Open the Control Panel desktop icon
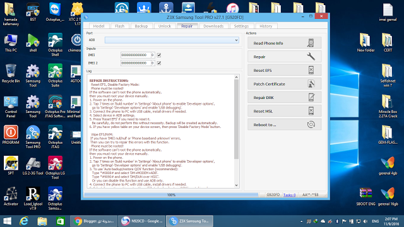Image resolution: width=404 pixels, height=227 pixels. (11, 107)
